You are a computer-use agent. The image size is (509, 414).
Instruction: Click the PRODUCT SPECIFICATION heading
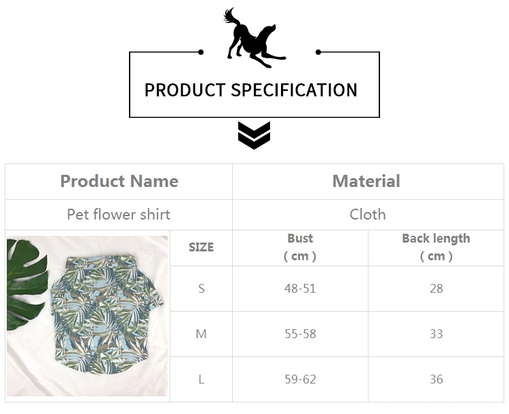251,90
